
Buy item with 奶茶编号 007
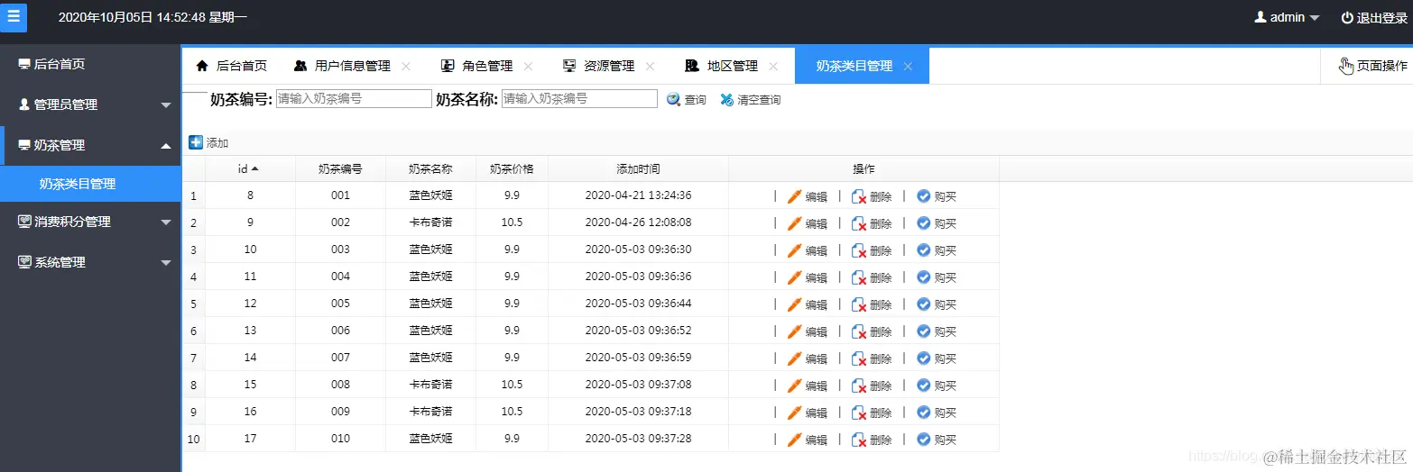pyautogui.click(x=937, y=359)
